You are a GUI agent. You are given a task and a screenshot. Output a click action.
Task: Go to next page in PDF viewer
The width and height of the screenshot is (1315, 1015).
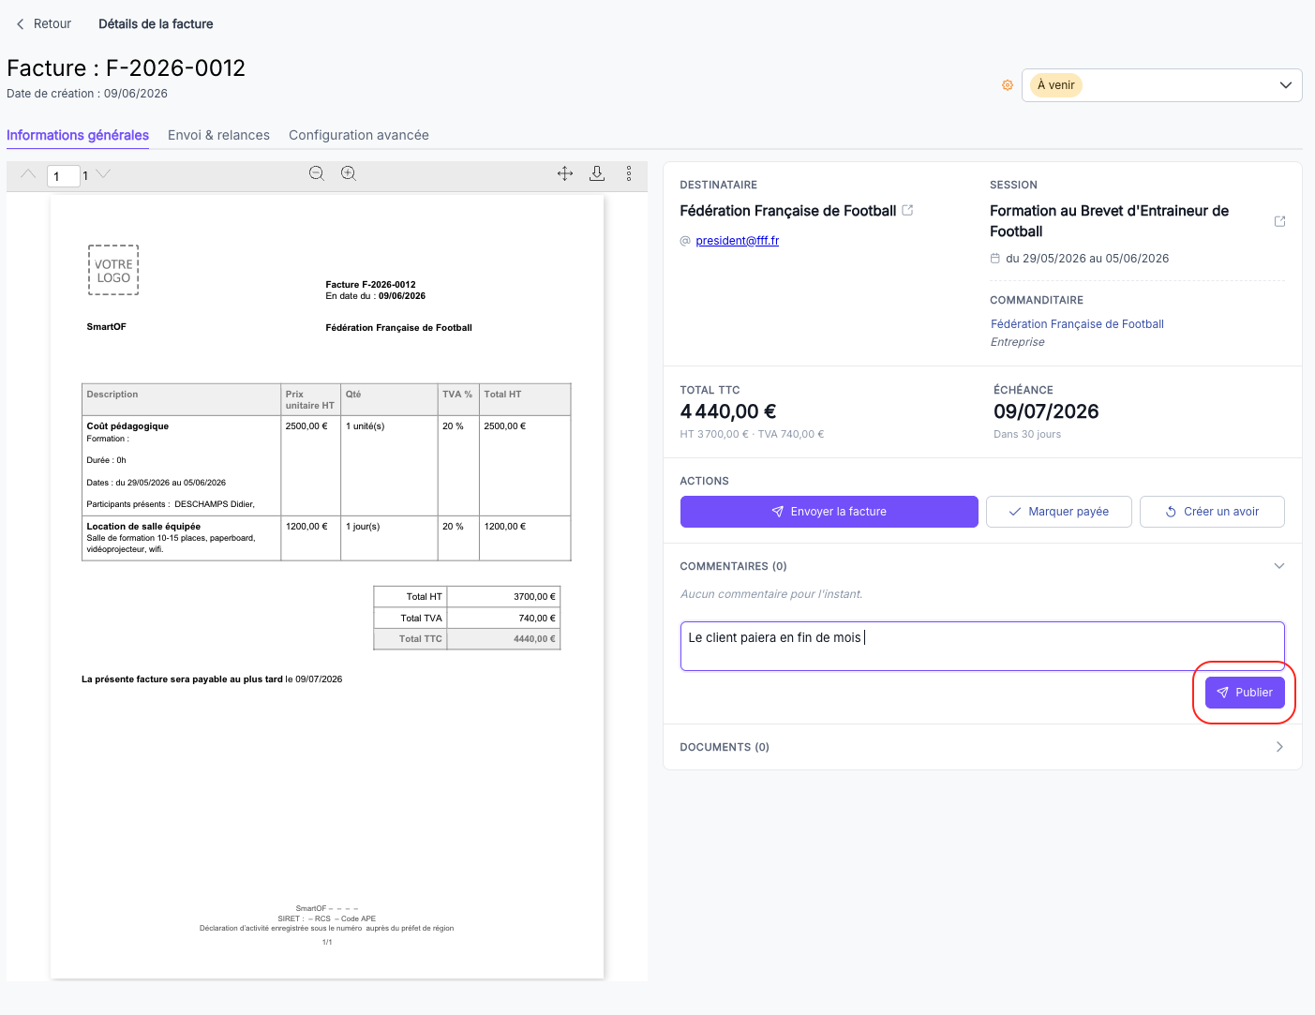tap(104, 174)
